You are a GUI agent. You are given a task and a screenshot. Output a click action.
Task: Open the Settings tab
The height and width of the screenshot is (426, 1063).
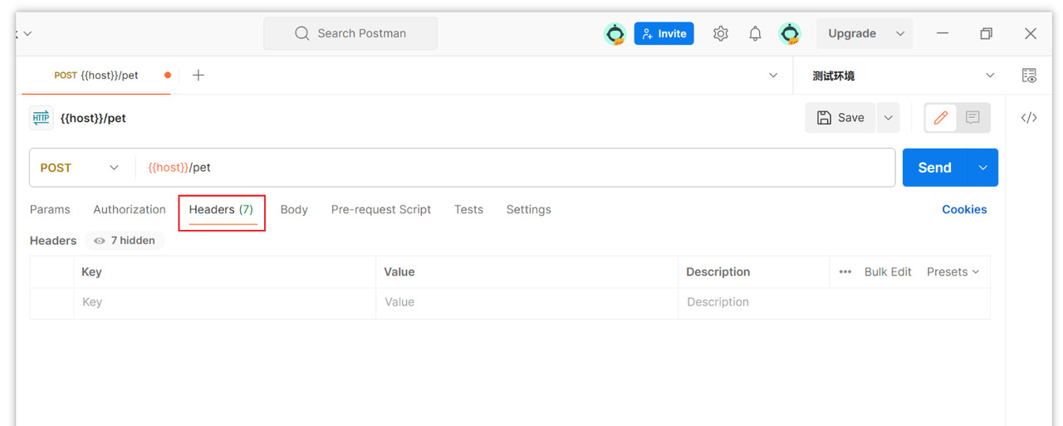(x=528, y=209)
